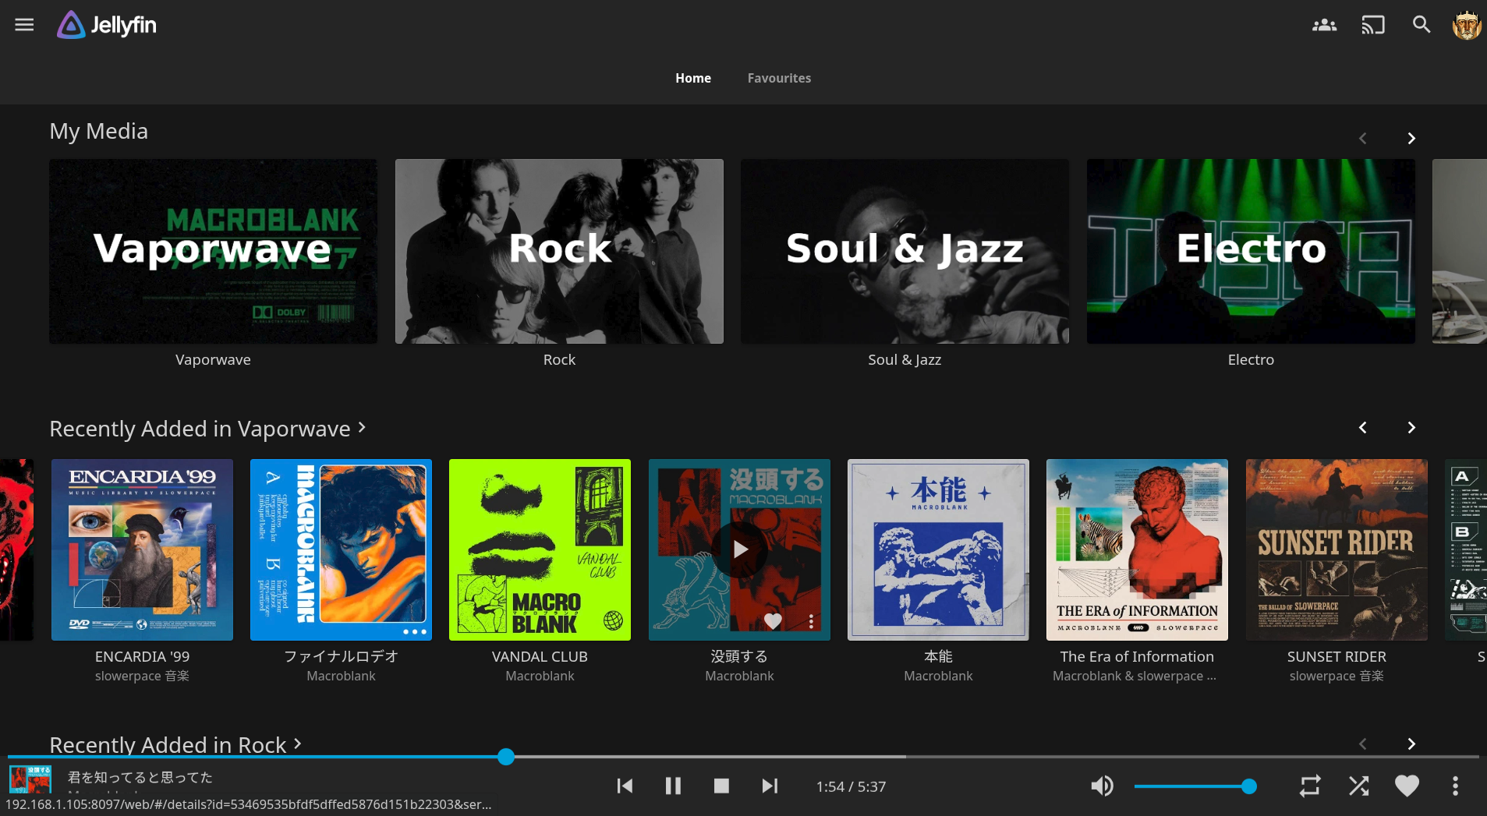Favourite the currently playing track
Viewport: 1487px width, 816px height.
coord(1407,786)
